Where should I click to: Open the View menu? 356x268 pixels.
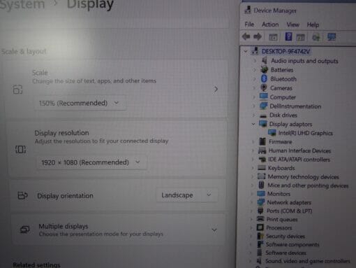[x=292, y=24]
